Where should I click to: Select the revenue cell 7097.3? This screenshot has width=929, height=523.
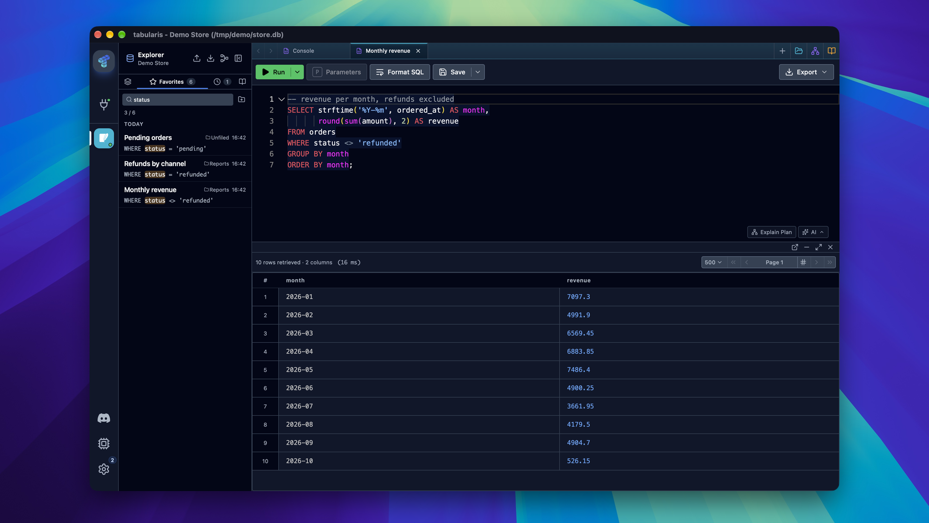(x=699, y=297)
